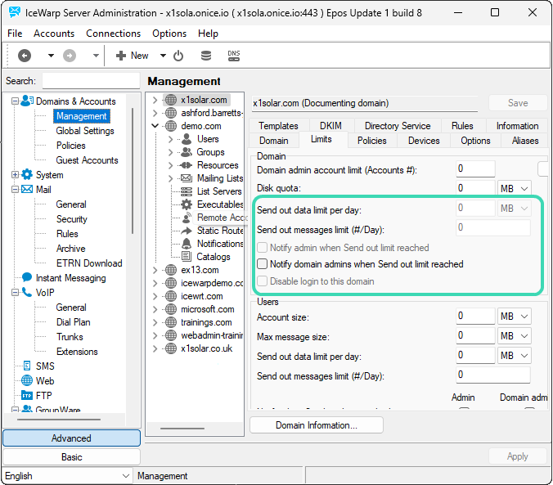Click the VoIP phone icon
Screen dimensions: 553x485
coord(27,292)
